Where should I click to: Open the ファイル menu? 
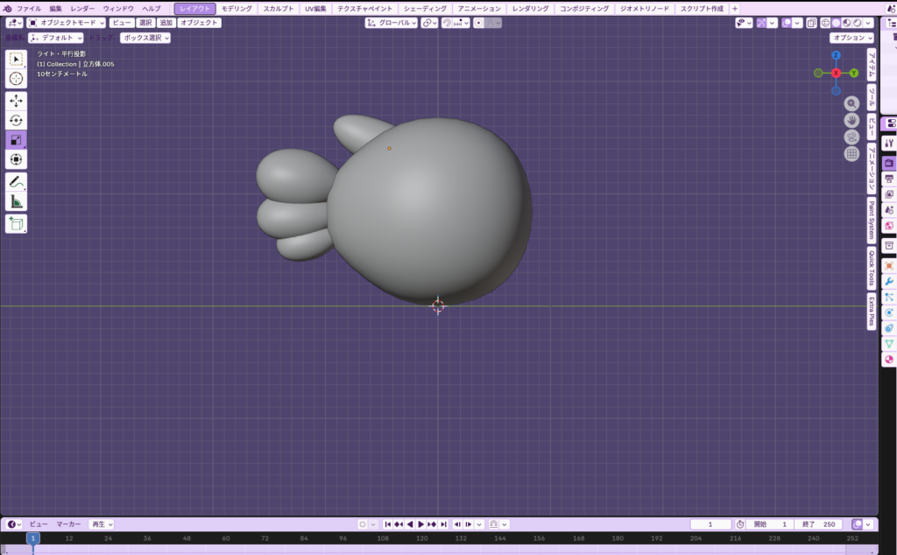click(x=28, y=8)
